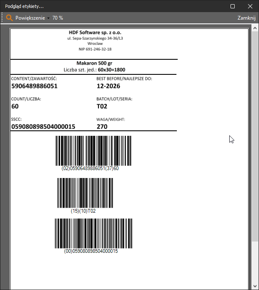Click the barcode above (15)(10)T02
The width and height of the screenshot is (259, 290).
85,193
